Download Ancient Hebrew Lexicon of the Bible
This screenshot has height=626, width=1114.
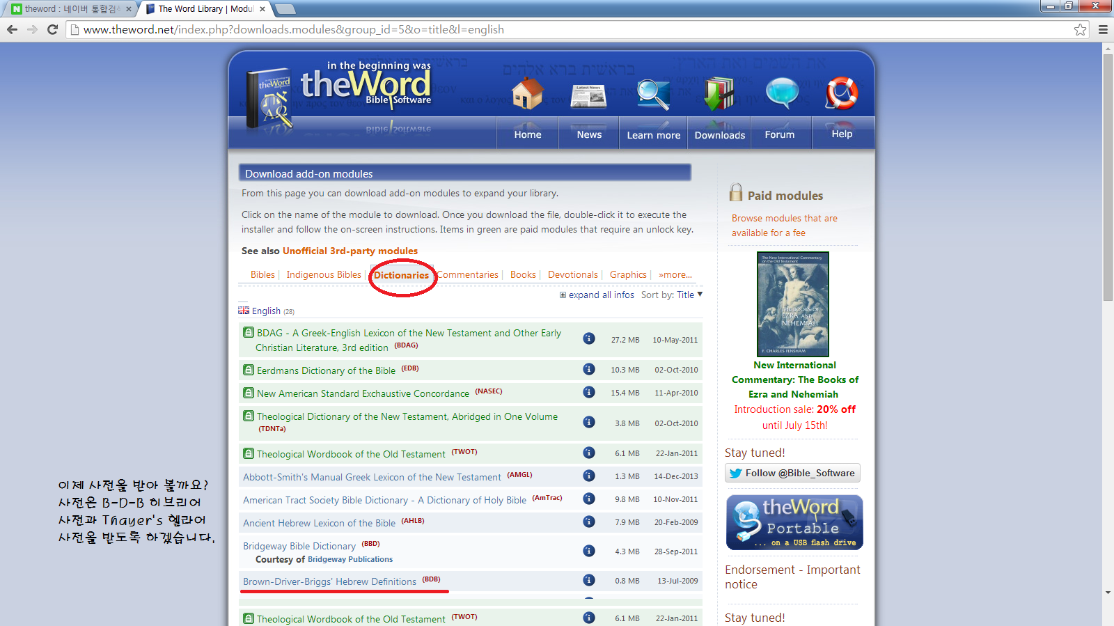point(319,523)
